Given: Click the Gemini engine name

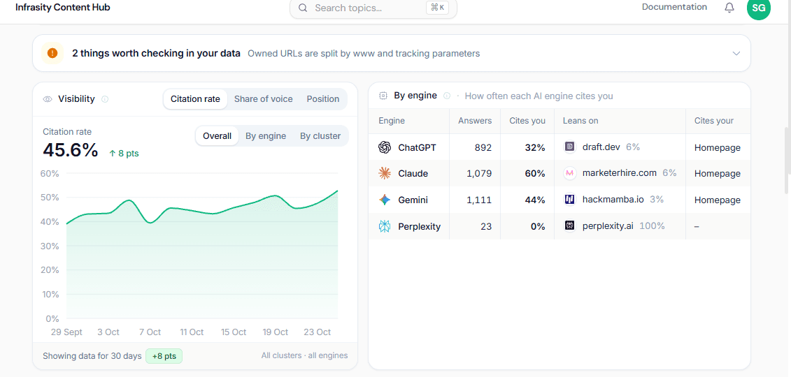Looking at the screenshot, I should pos(413,200).
